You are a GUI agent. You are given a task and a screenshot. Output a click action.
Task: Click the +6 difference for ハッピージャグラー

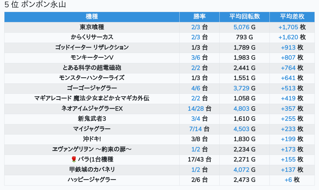(x=288, y=180)
